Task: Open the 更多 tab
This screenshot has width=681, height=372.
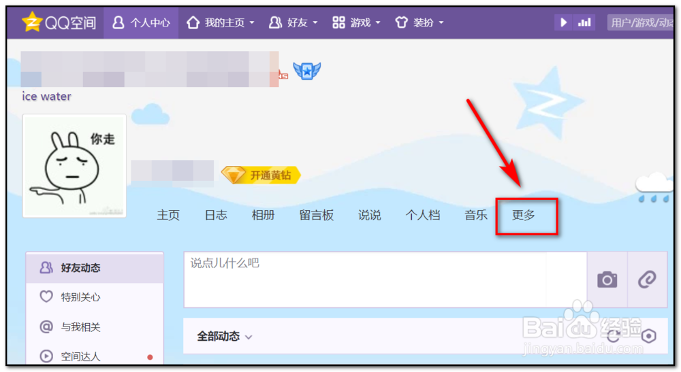Action: pyautogui.click(x=523, y=215)
